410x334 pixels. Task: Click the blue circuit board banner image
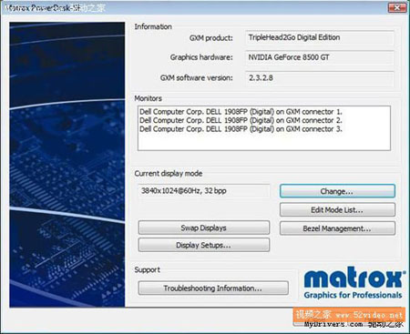point(67,165)
